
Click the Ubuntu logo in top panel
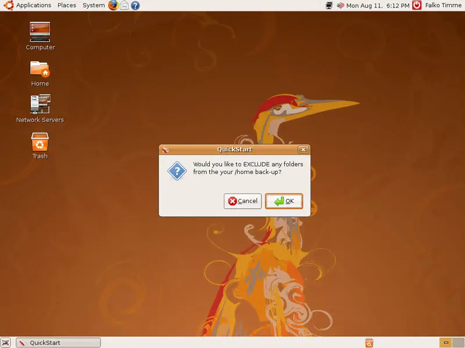(8, 5)
